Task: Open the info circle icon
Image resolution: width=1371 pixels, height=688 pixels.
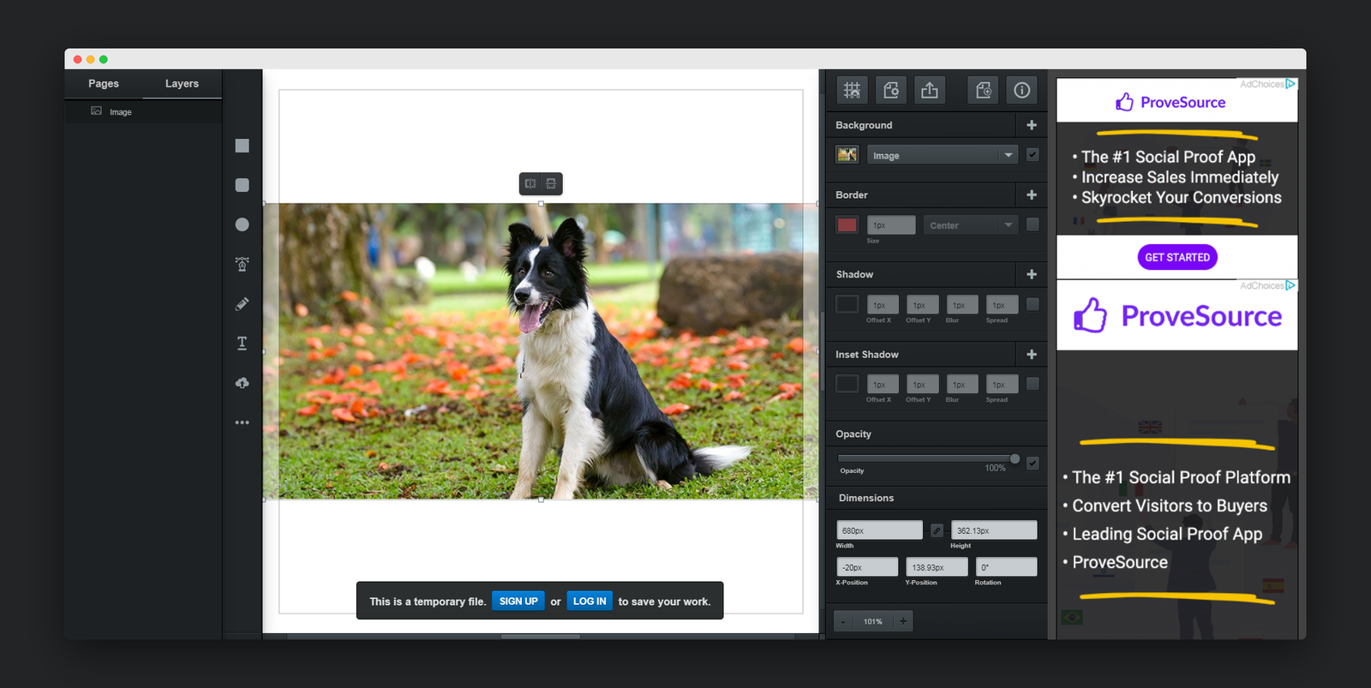Action: 1022,90
